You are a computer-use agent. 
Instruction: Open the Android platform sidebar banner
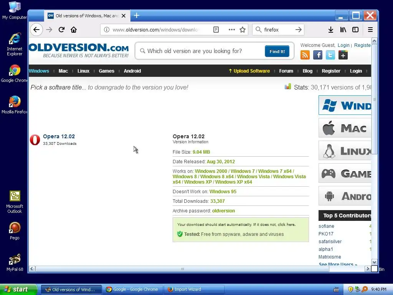pos(345,196)
